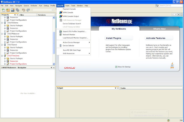Screen dimensions: 184x122
Task: Close the Output tab
Action: [x=118, y=88]
